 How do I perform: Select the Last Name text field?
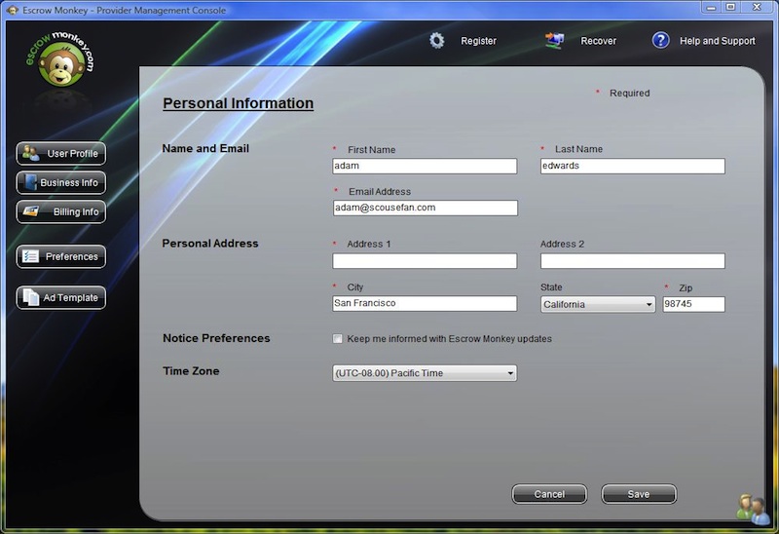pyautogui.click(x=632, y=167)
